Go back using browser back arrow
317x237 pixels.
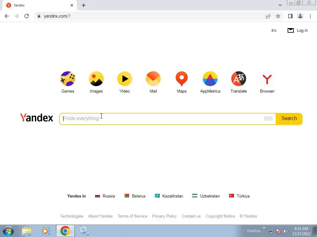[7, 16]
